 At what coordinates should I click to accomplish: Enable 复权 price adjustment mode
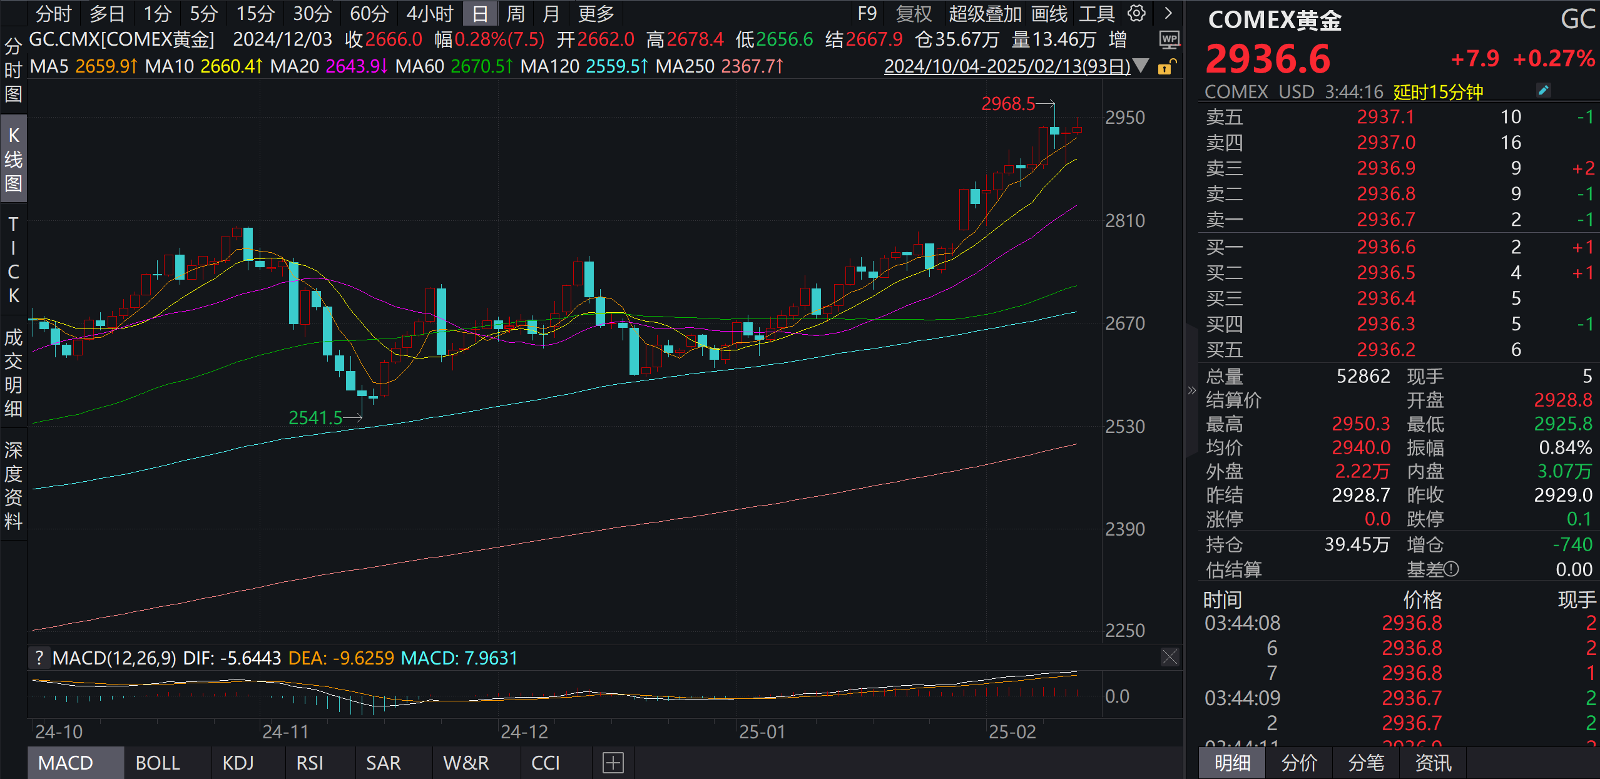[x=914, y=13]
